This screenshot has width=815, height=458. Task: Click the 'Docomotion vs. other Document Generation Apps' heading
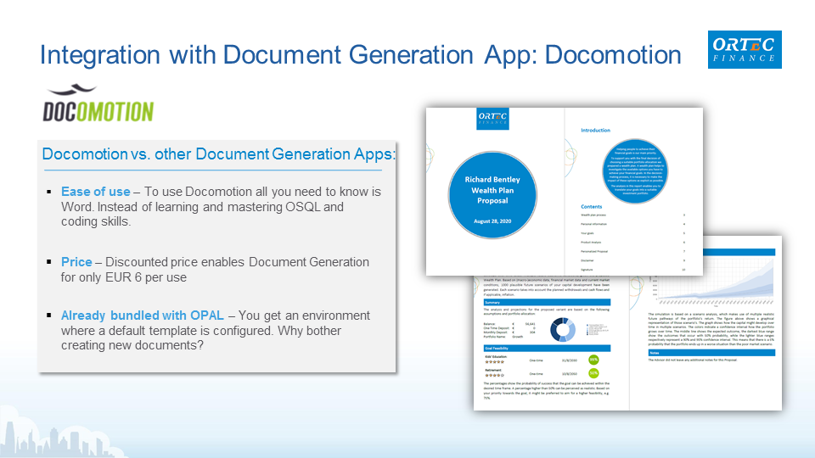[x=219, y=154]
